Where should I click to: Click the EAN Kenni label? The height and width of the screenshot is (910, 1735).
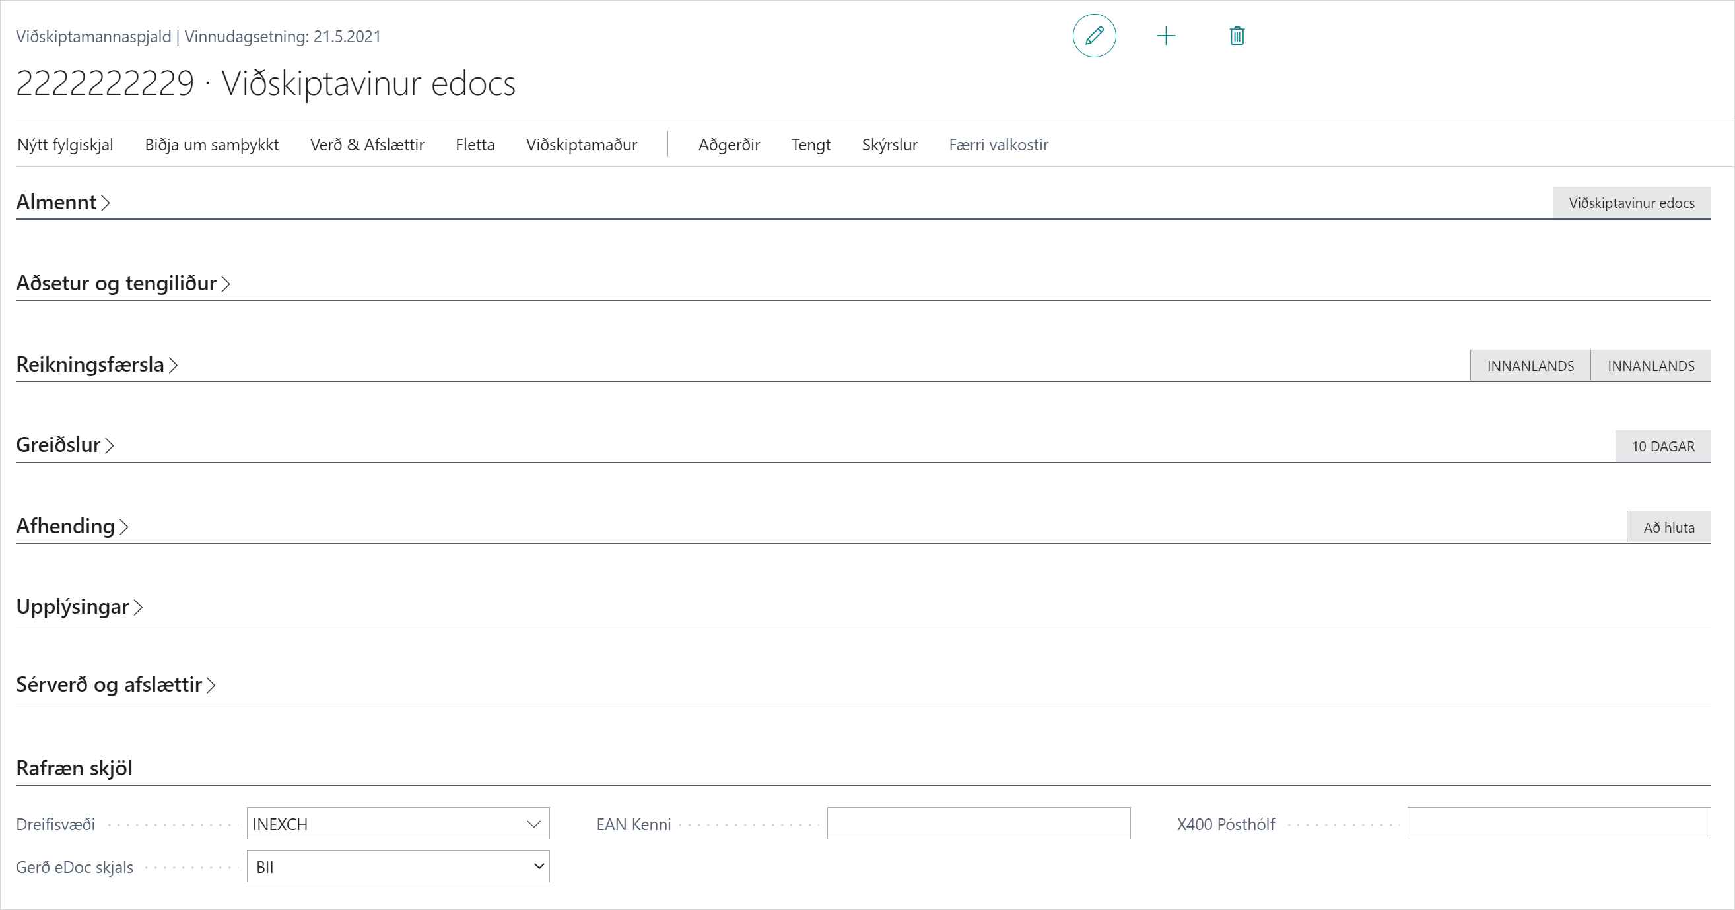coord(634,824)
